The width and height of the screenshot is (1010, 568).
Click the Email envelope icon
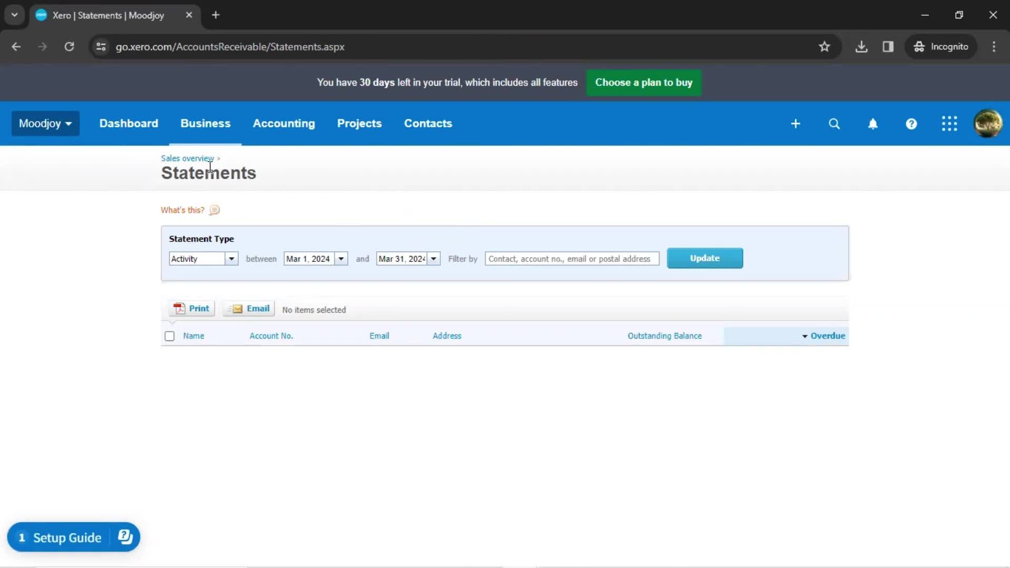point(237,309)
